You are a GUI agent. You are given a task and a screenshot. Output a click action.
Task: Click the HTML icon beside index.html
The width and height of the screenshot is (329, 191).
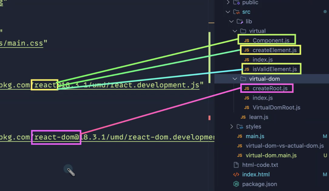pos(236,174)
